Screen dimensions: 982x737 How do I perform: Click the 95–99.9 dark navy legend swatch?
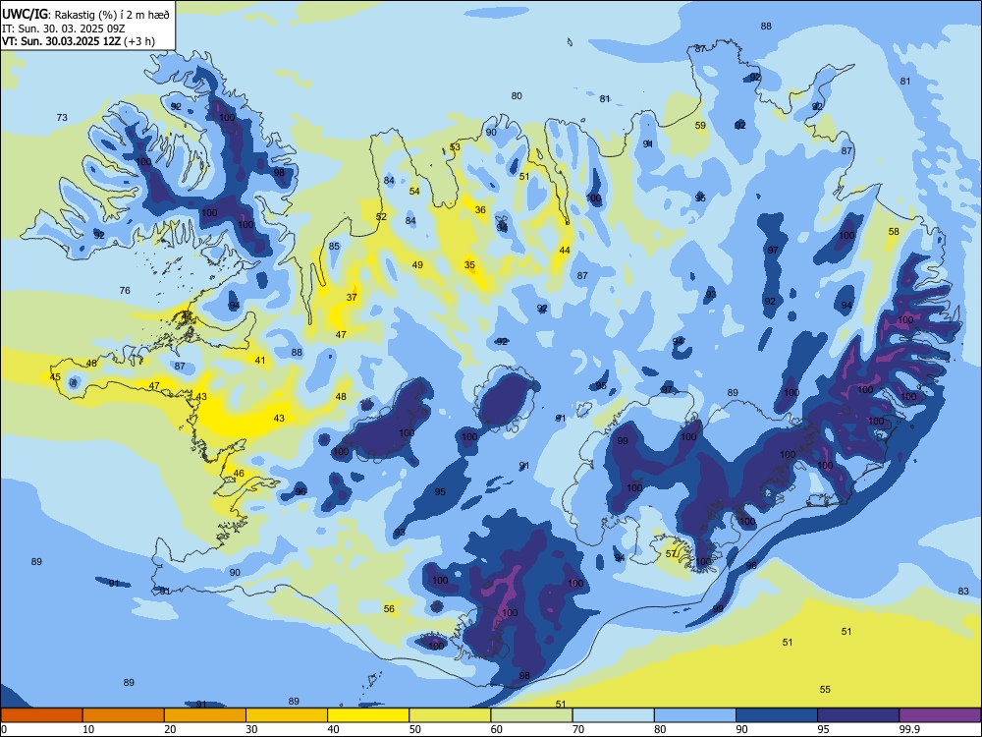point(858,715)
